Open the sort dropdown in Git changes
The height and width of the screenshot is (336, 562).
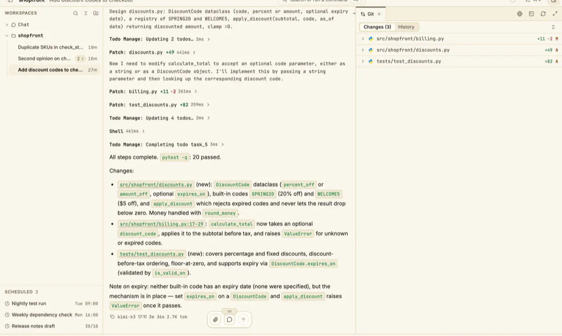553,27
